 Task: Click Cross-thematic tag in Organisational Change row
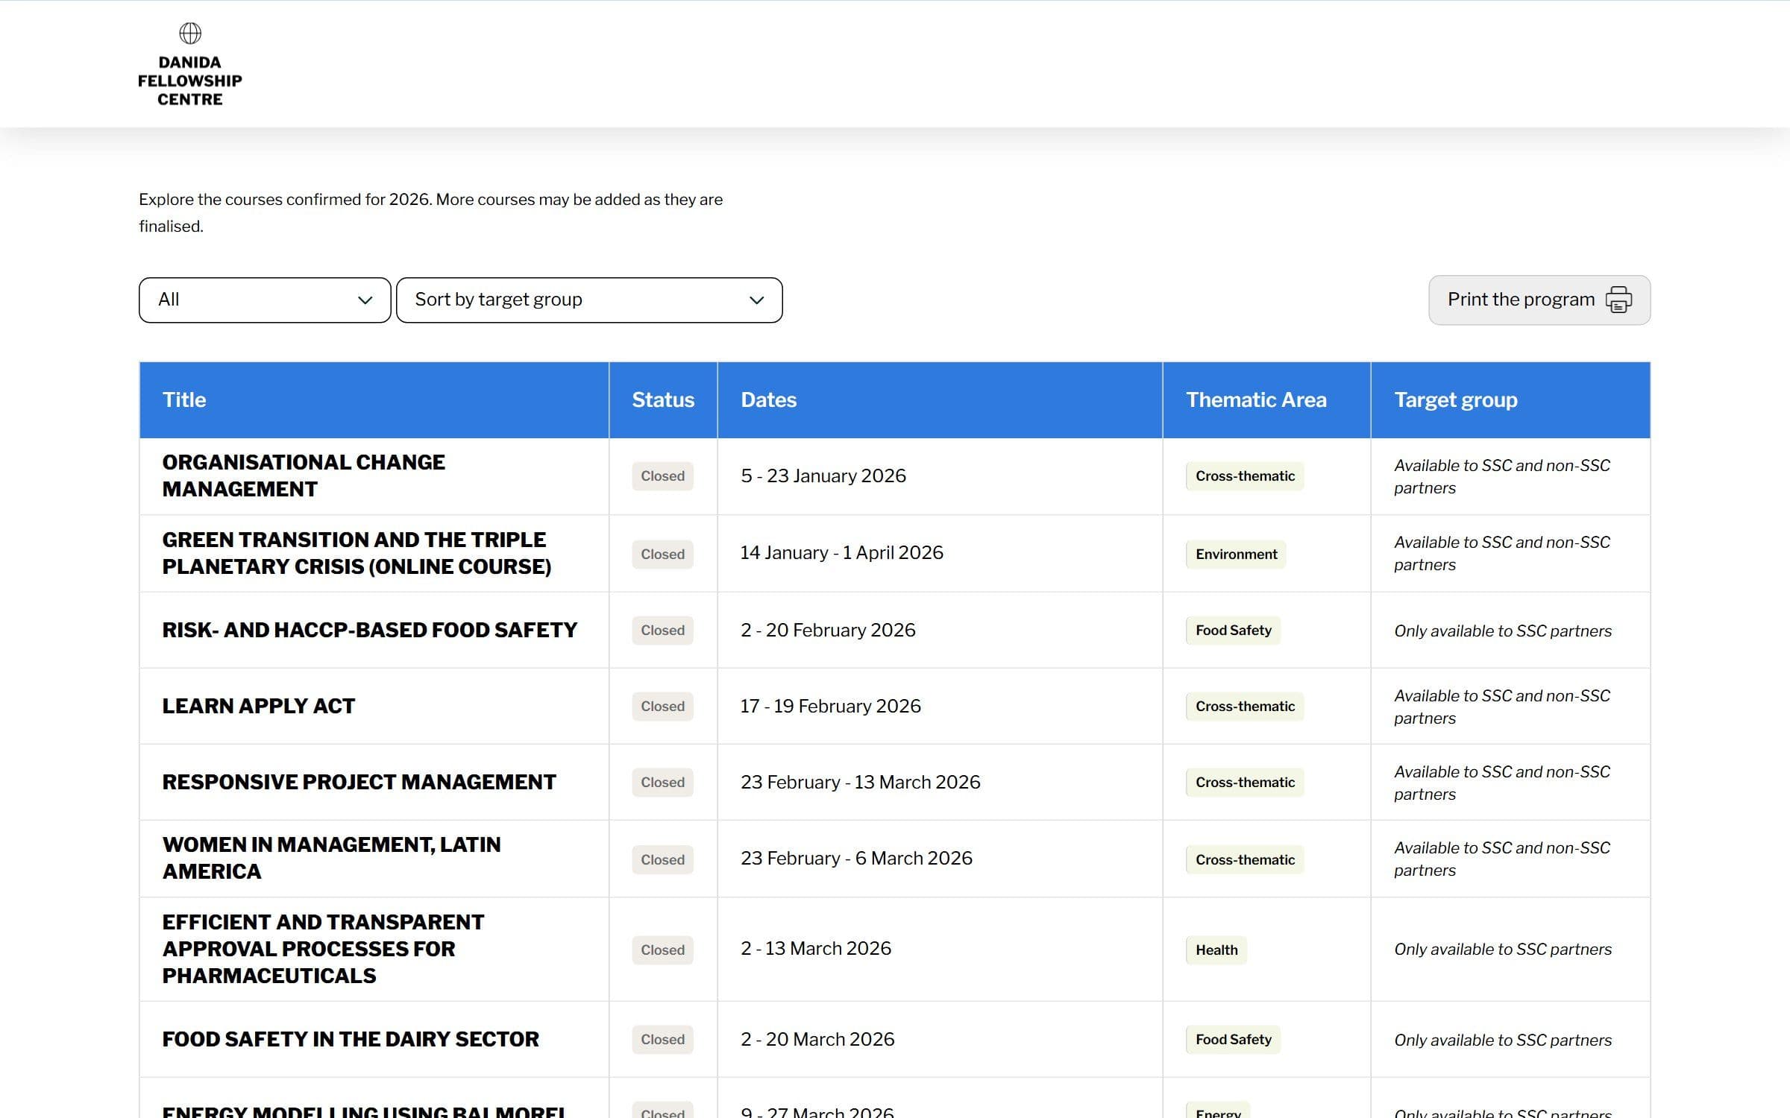1245,476
